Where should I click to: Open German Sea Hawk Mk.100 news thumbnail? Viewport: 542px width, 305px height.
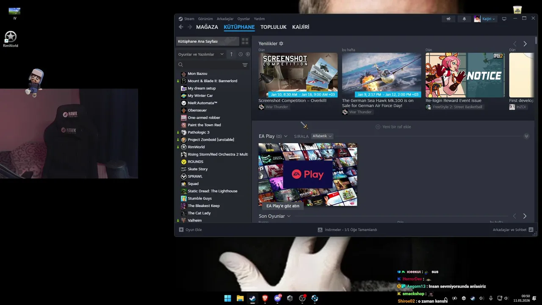tap(382, 75)
